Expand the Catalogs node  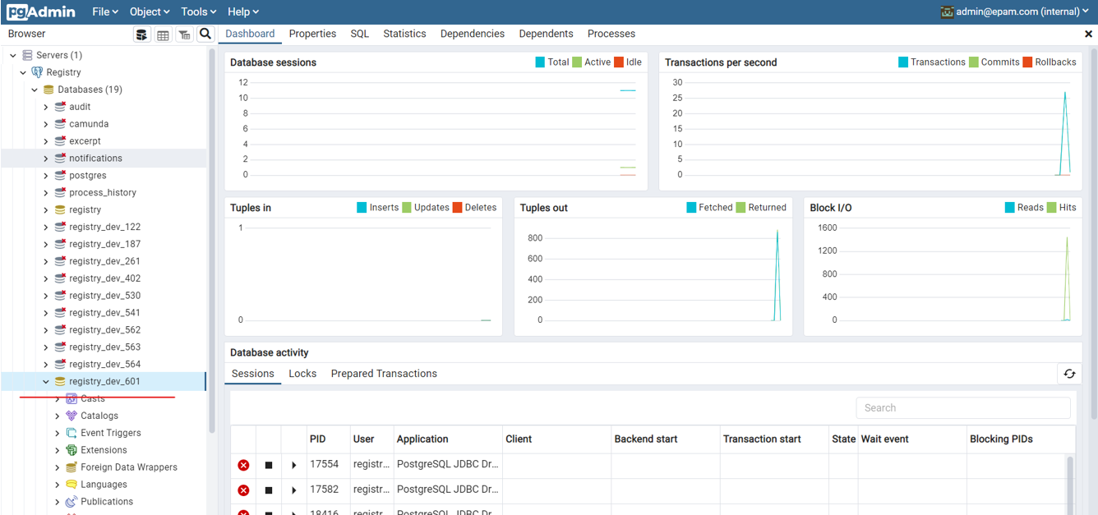click(x=58, y=416)
